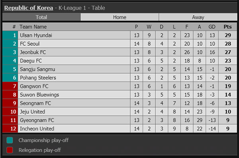The width and height of the screenshot is (239, 158).
Task: Click the Pts column header
Action: click(x=227, y=27)
